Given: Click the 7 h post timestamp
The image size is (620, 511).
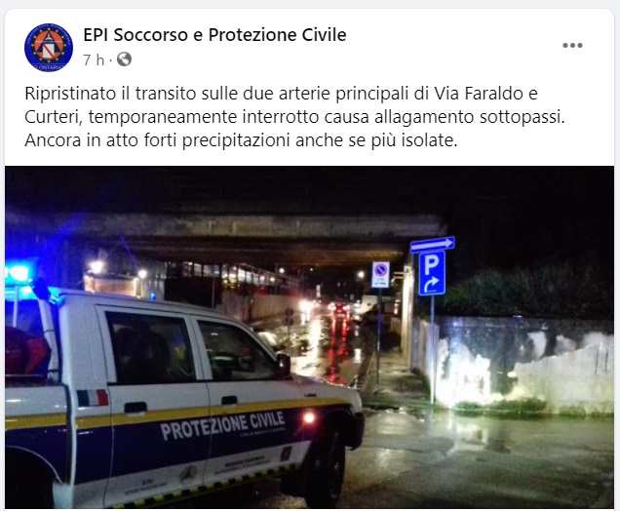Looking at the screenshot, I should pyautogui.click(x=94, y=60).
